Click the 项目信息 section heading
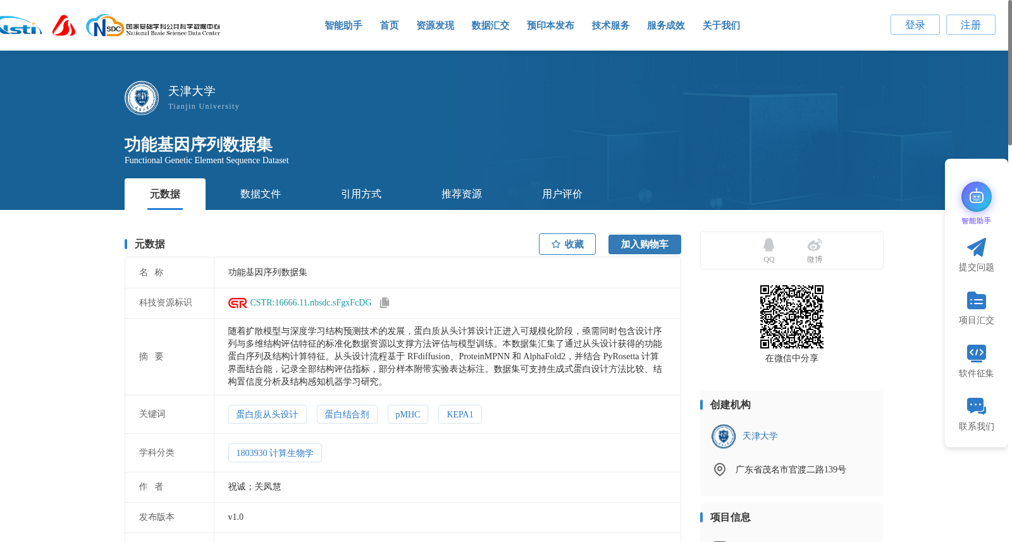This screenshot has height=542, width=1012. pos(730,517)
